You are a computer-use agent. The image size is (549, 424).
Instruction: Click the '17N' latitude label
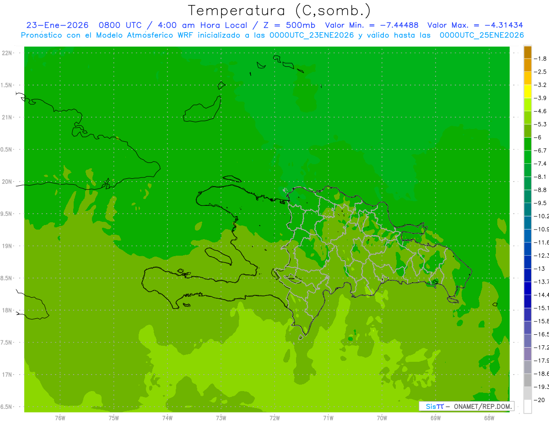click(x=7, y=375)
